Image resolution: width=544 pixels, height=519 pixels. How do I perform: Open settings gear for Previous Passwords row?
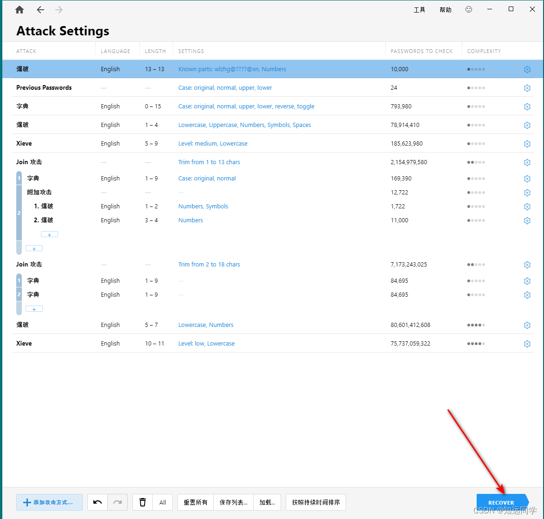point(527,88)
